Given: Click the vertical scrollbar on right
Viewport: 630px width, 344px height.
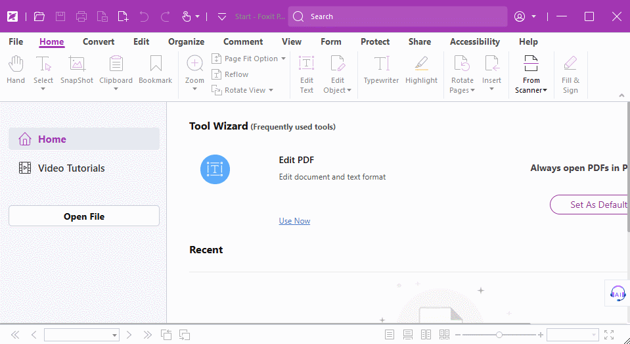Looking at the screenshot, I should coord(629,167).
